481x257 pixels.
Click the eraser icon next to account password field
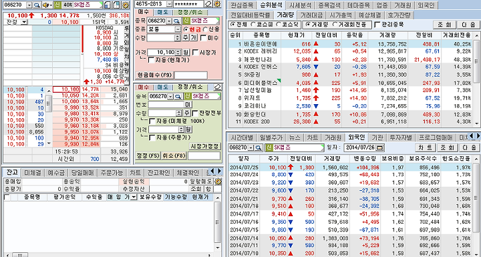pos(208,4)
